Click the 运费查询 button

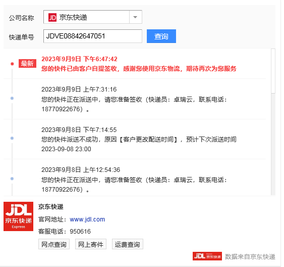point(127,244)
